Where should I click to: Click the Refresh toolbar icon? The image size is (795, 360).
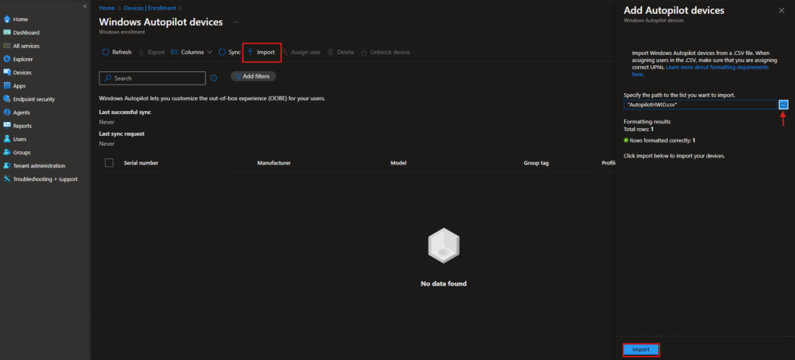click(105, 52)
